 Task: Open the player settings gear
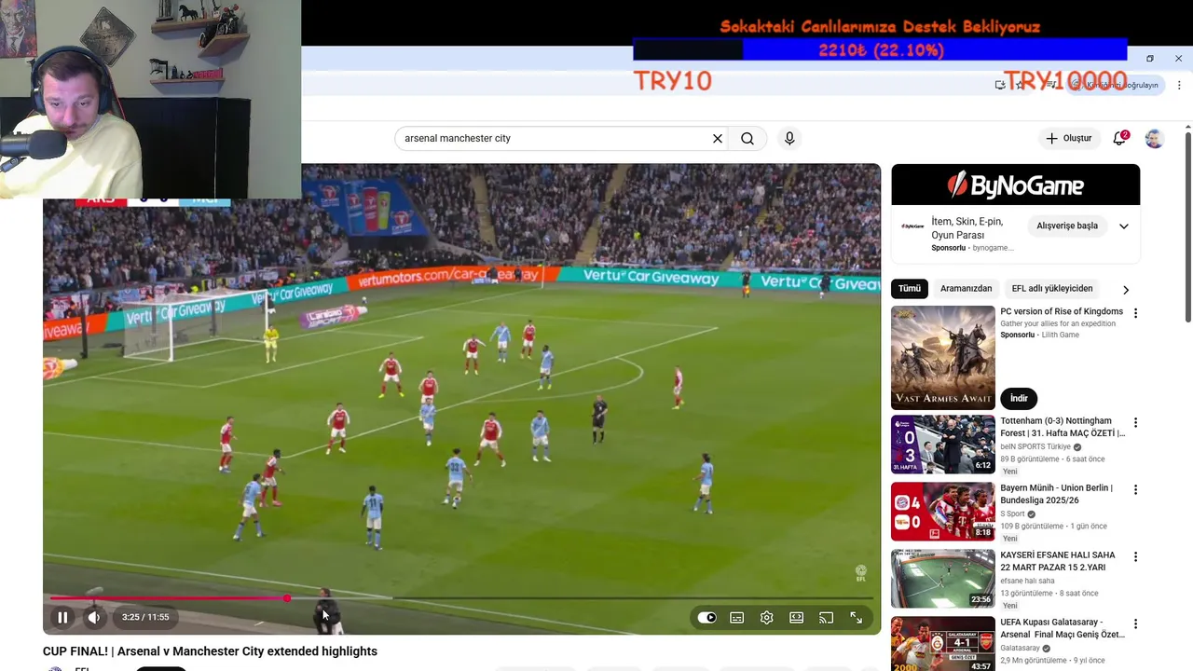coord(766,617)
